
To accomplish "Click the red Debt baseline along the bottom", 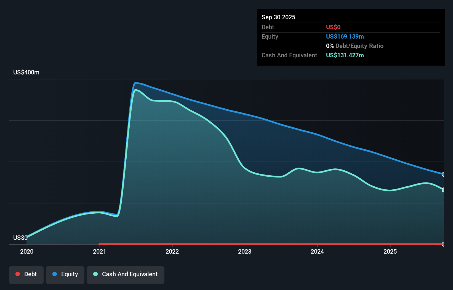I will click(248, 244).
